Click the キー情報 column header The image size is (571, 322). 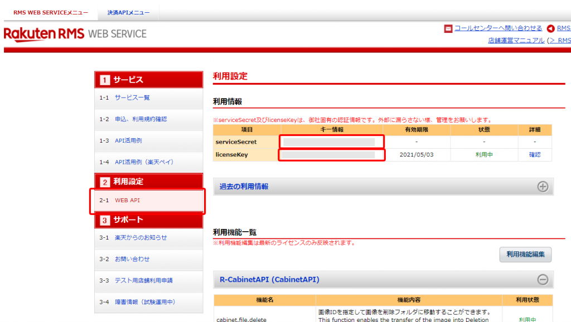(x=332, y=130)
